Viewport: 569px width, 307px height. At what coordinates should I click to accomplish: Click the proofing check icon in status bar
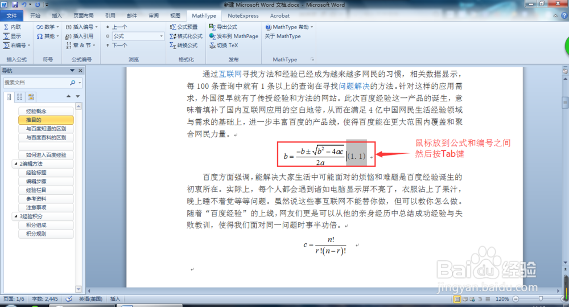tap(69, 299)
